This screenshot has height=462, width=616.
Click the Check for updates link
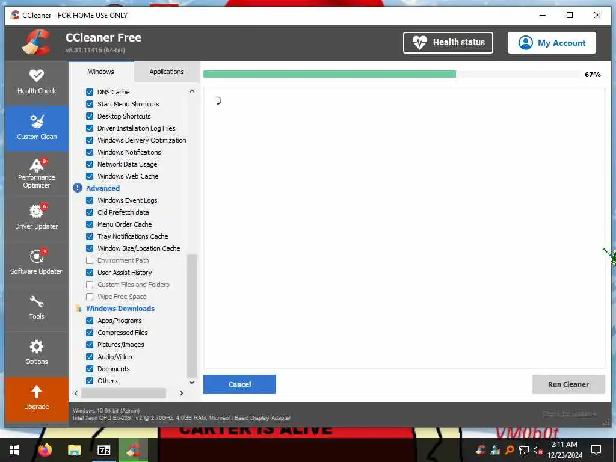(x=569, y=414)
